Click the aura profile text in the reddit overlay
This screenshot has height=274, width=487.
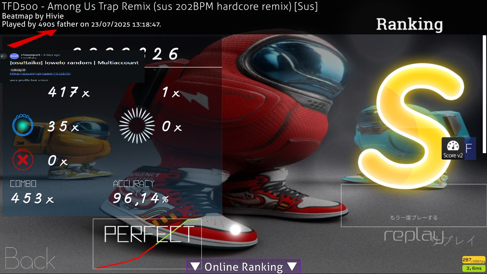click(29, 80)
